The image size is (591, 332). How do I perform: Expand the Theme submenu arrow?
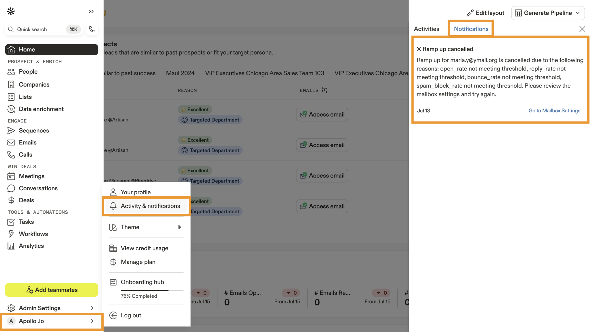pos(179,227)
